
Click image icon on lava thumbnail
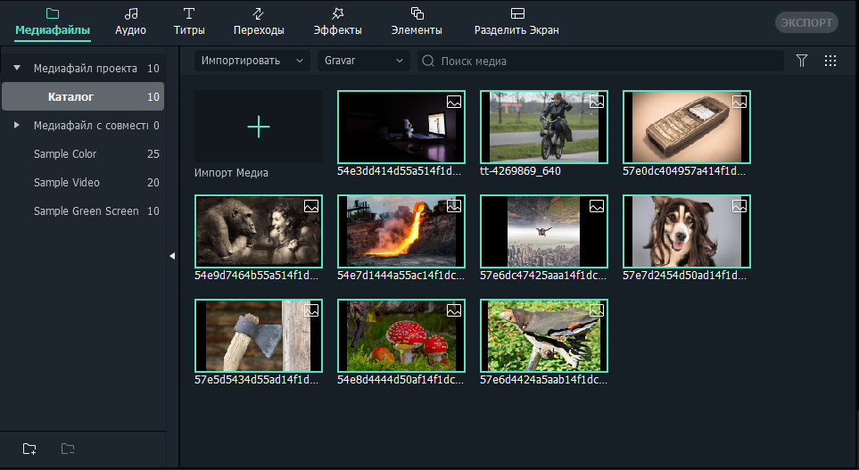click(x=454, y=205)
